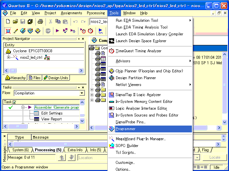Expand the nios2_led_ctrl entity tree node
Screen dimensions: 229x171
click(x=8, y=57)
